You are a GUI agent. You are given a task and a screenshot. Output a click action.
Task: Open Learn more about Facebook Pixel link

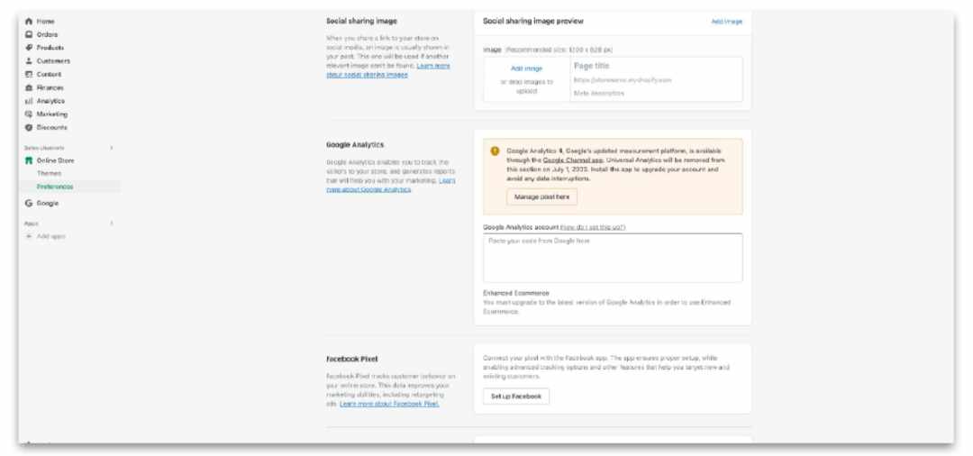(389, 404)
